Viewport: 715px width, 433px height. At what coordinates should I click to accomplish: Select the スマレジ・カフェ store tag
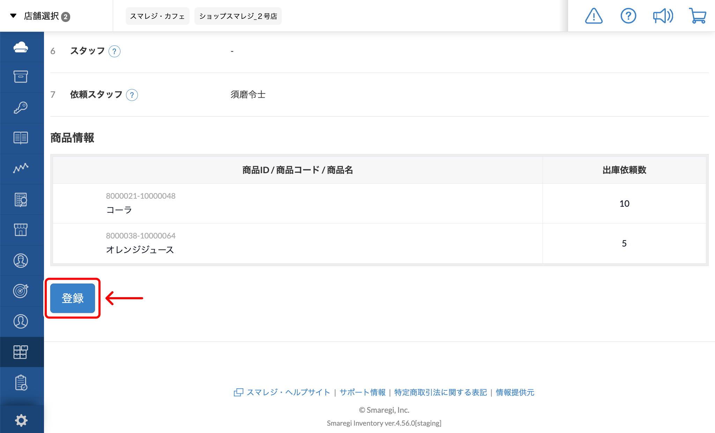pyautogui.click(x=157, y=16)
